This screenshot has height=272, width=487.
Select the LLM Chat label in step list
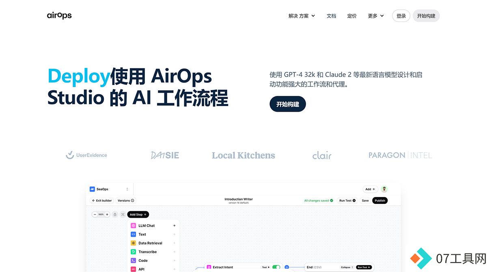click(147, 225)
